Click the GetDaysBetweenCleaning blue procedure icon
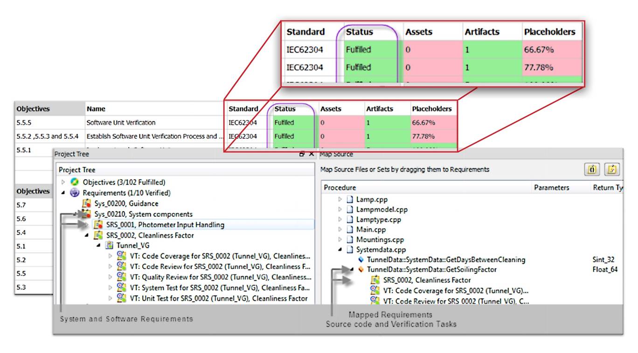The image size is (638, 353). click(x=361, y=260)
